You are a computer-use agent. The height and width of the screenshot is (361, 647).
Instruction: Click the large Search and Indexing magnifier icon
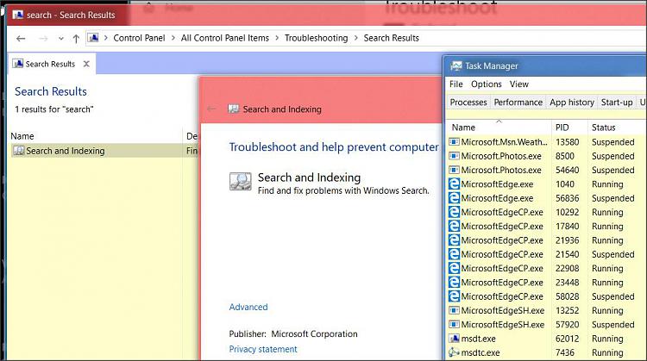tap(240, 181)
